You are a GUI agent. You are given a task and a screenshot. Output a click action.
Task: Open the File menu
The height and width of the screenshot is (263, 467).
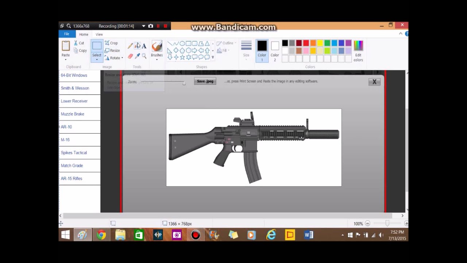click(66, 34)
